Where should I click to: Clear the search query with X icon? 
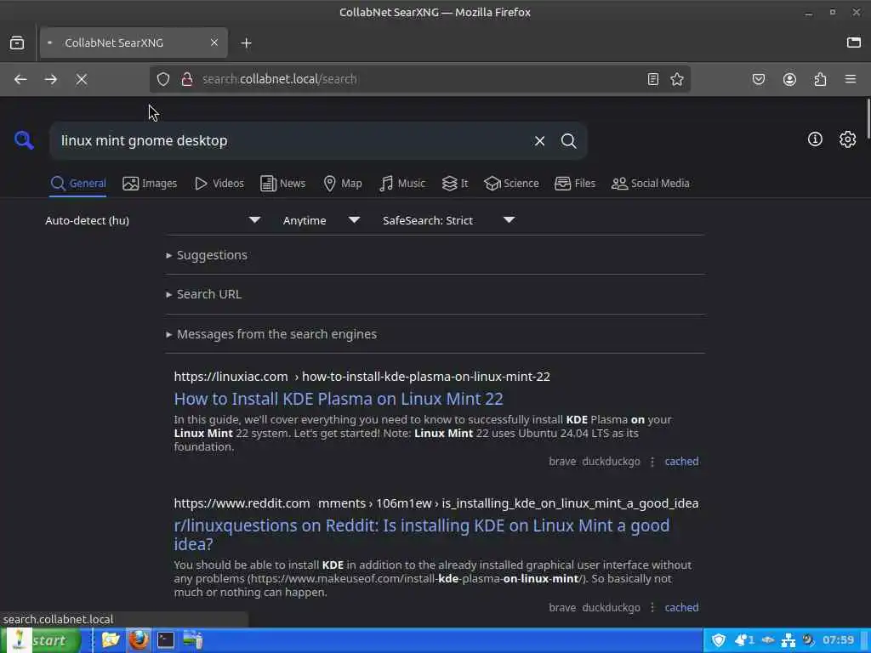(x=539, y=141)
